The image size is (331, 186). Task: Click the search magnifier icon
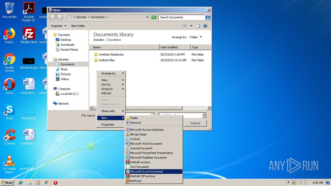point(208,17)
